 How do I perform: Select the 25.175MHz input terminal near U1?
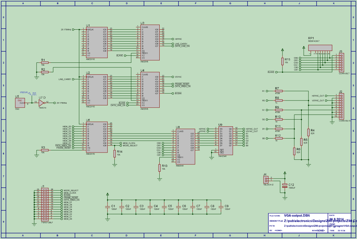pyautogui.click(x=73, y=29)
